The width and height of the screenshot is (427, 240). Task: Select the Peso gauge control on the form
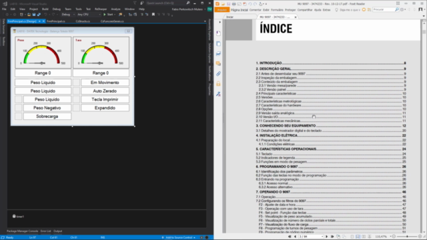pyautogui.click(x=43, y=53)
